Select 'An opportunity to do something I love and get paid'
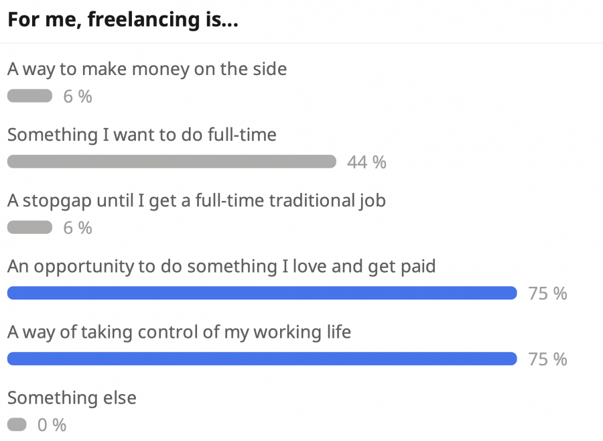603x441 pixels. tap(222, 267)
